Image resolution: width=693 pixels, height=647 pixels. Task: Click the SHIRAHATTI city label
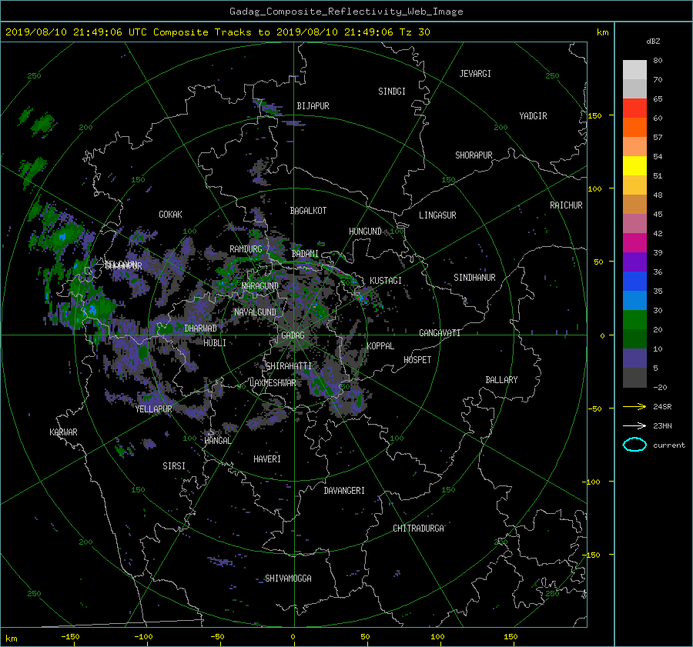coord(289,365)
